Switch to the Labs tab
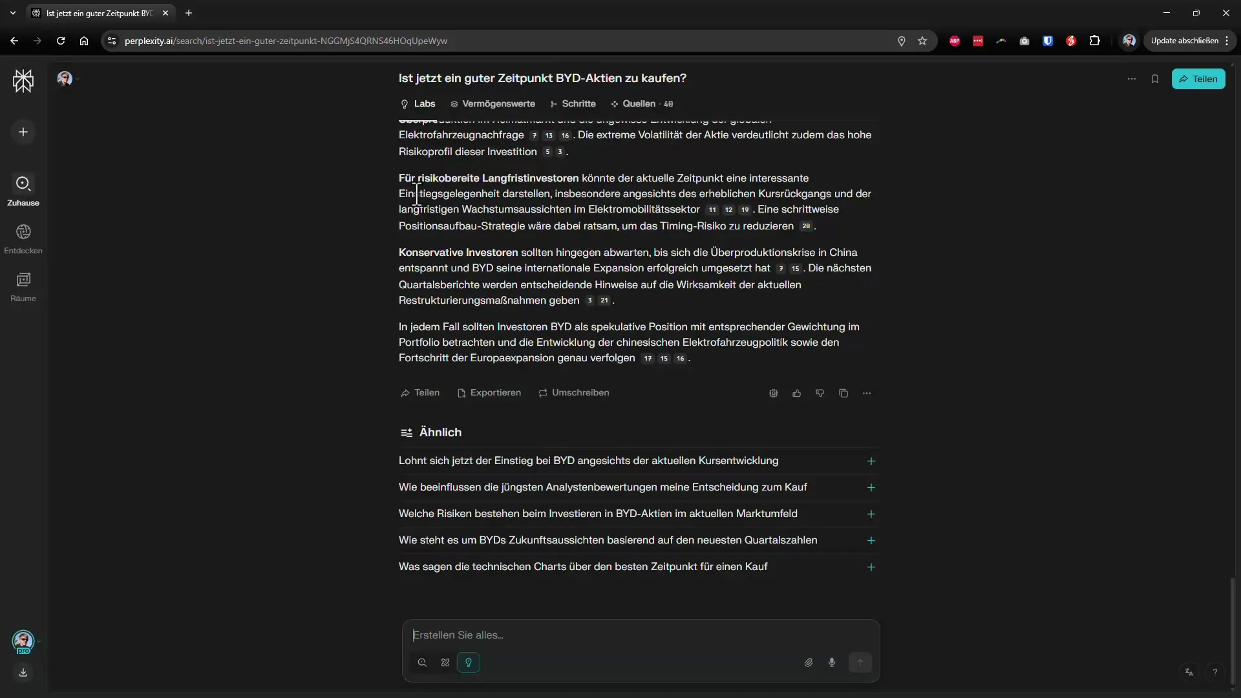This screenshot has width=1241, height=698. (418, 103)
